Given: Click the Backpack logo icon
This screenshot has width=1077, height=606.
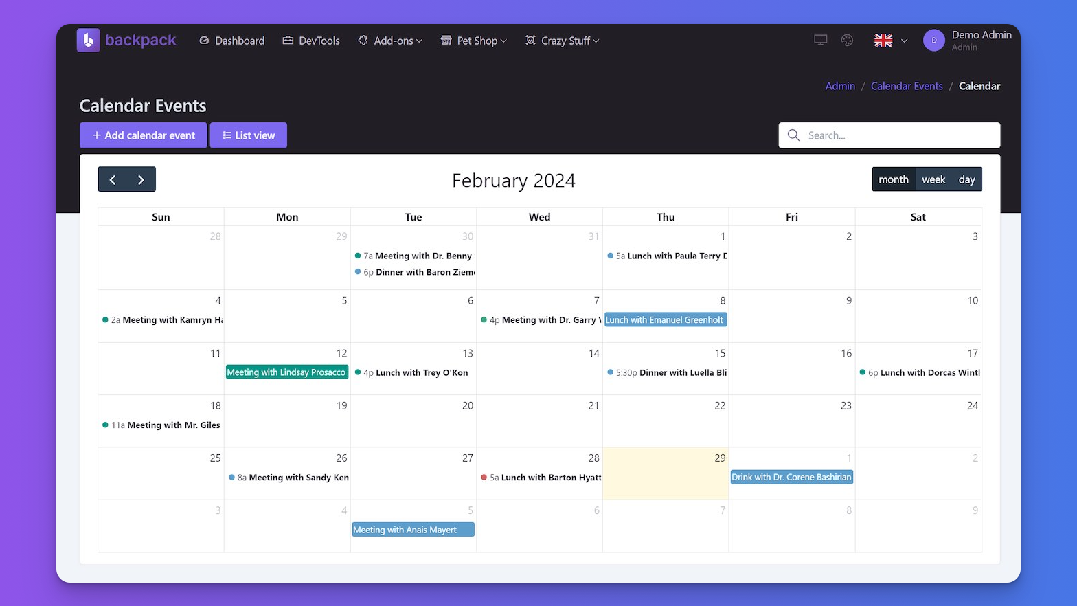Looking at the screenshot, I should [88, 41].
